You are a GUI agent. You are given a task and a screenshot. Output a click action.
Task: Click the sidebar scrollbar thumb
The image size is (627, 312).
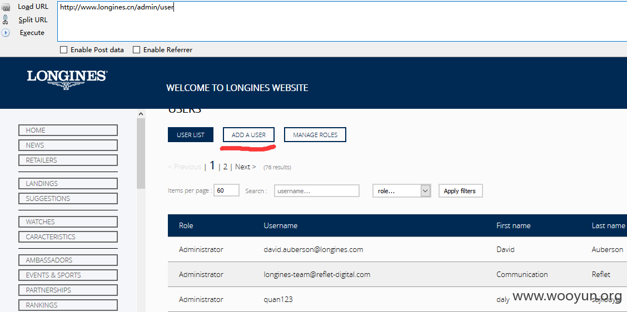(141, 153)
